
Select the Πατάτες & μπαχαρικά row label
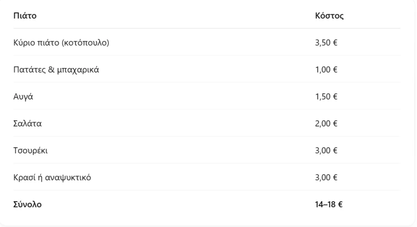click(56, 70)
